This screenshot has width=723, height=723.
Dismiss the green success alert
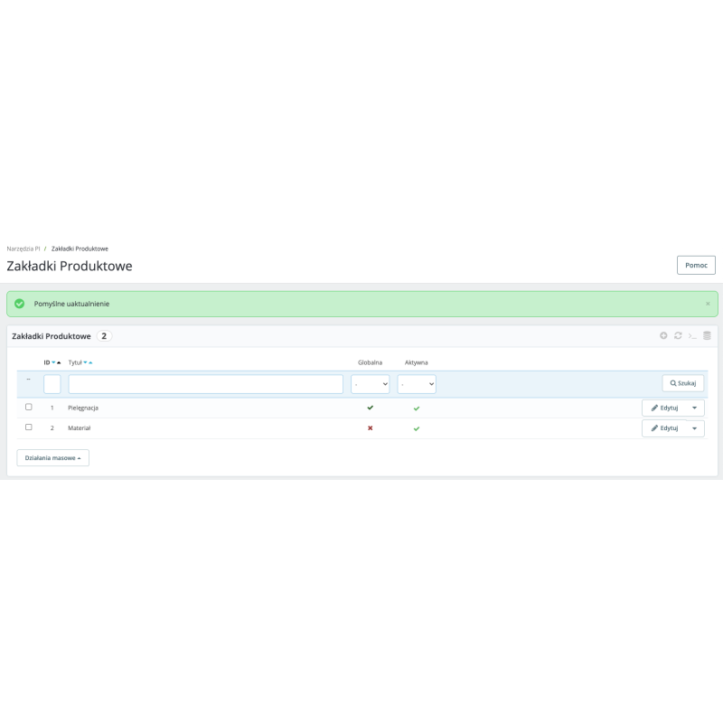tap(708, 304)
